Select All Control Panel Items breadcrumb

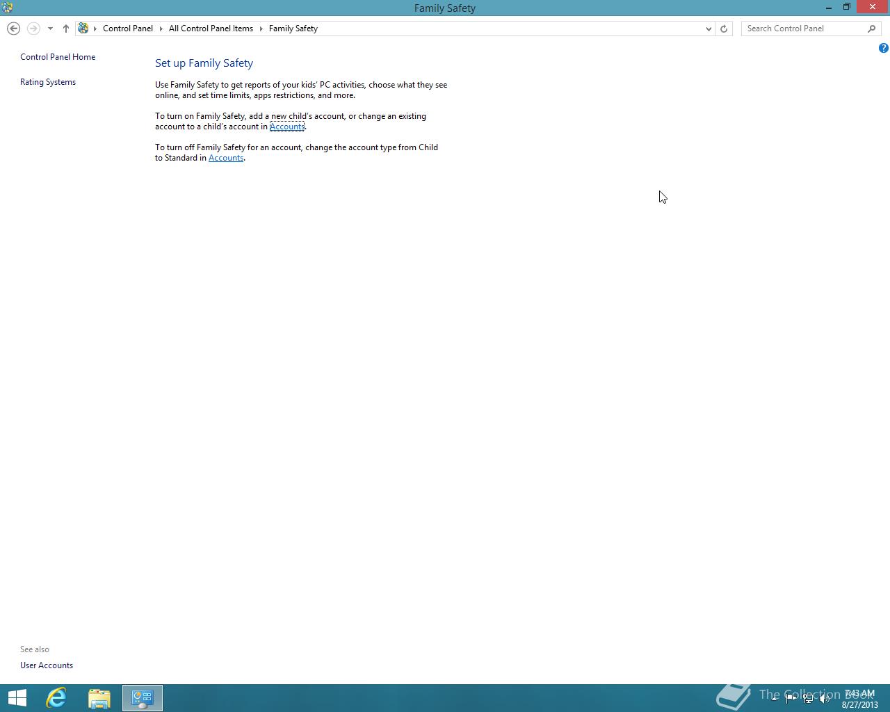coord(211,29)
